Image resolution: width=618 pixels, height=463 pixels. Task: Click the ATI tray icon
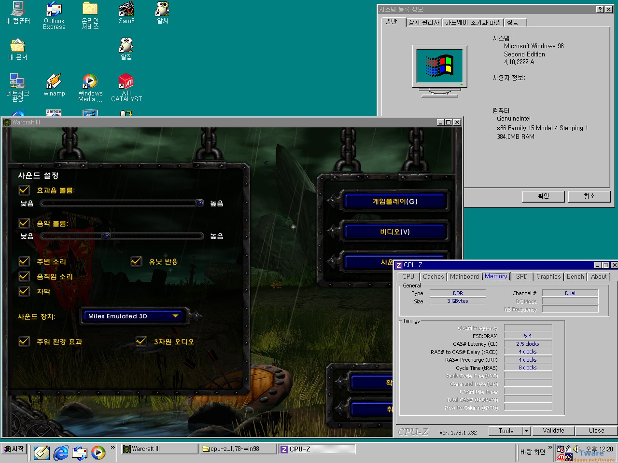[561, 457]
